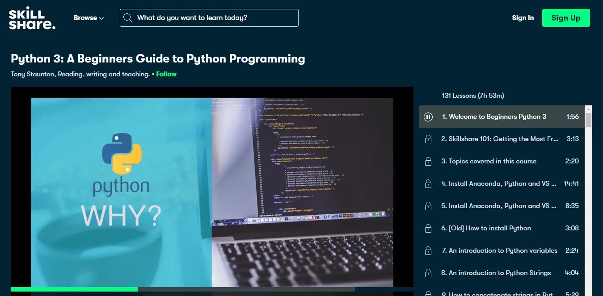Click the search magnifier icon

tap(128, 18)
